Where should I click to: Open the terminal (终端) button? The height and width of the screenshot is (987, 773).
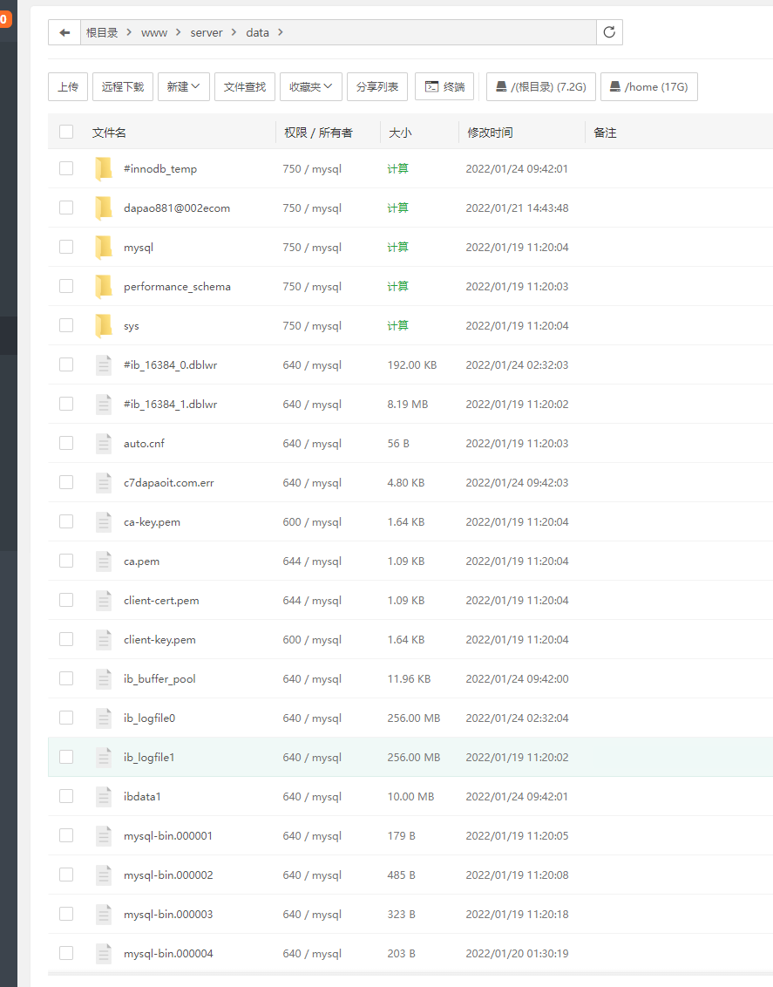tap(444, 86)
